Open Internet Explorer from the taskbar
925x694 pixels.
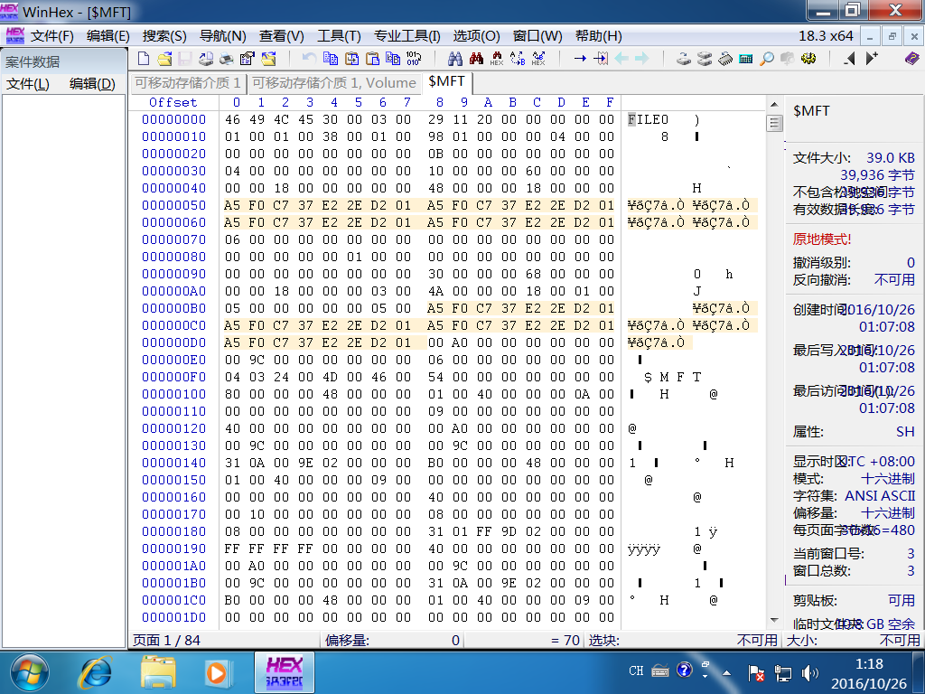97,672
